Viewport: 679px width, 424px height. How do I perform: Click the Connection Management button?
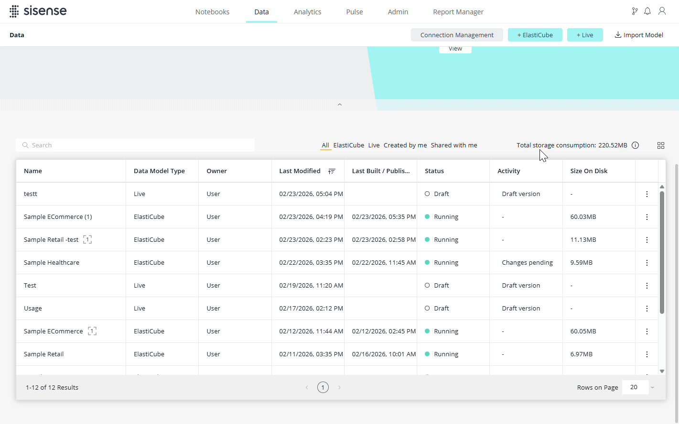coord(457,35)
